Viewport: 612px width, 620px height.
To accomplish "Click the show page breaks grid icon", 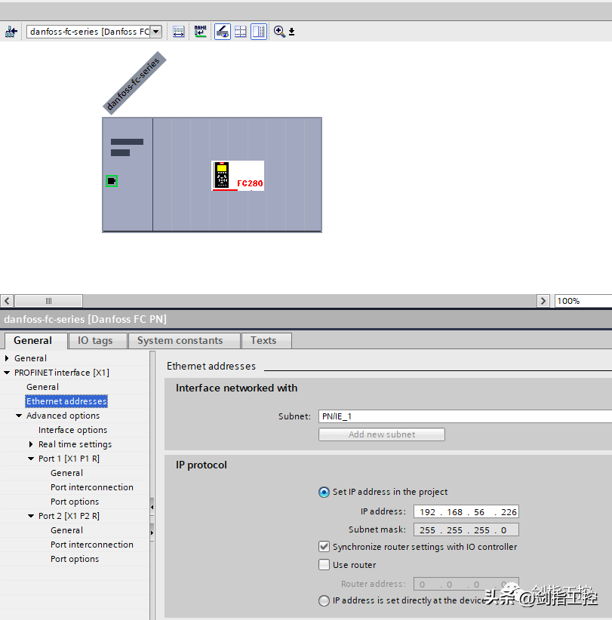I will (241, 32).
